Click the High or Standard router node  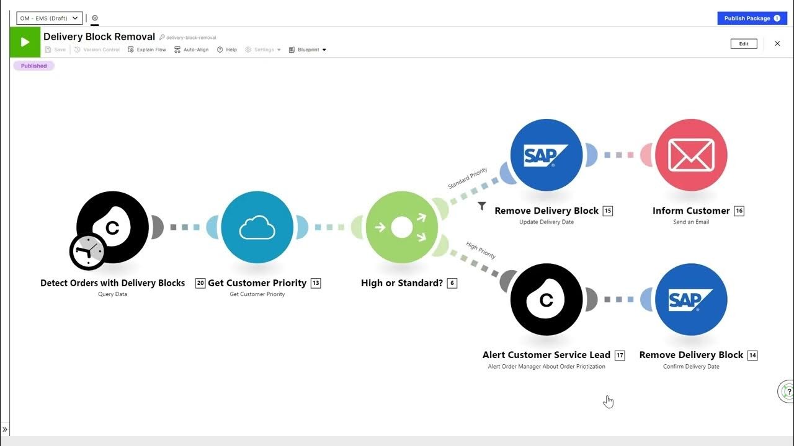coord(402,227)
